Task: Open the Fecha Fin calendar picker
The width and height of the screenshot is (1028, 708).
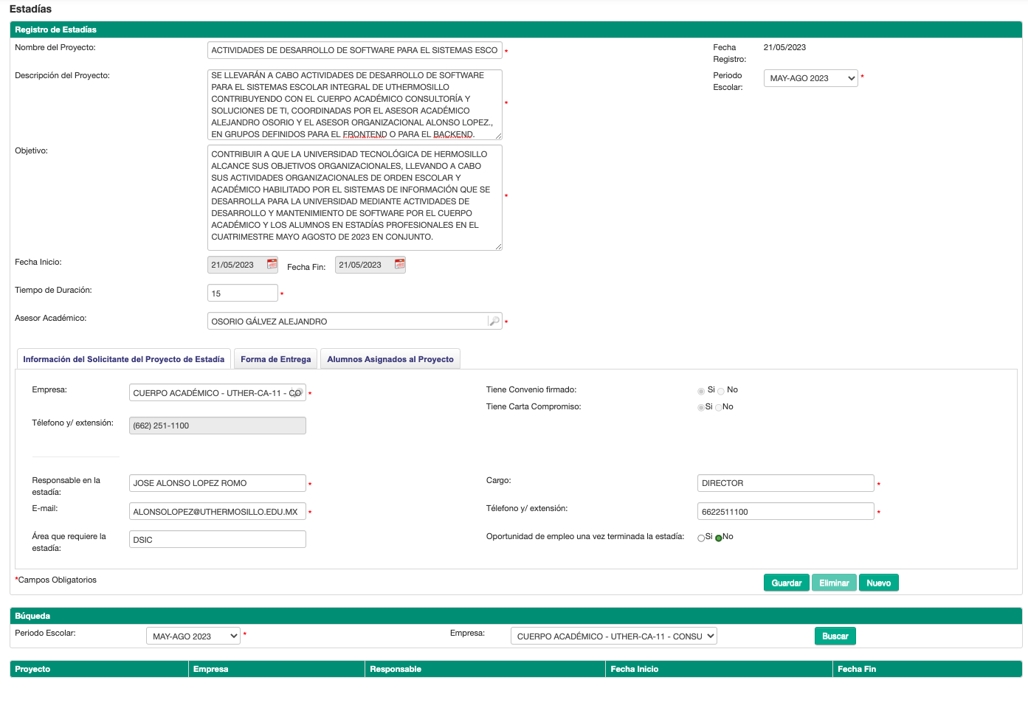Action: pos(399,265)
